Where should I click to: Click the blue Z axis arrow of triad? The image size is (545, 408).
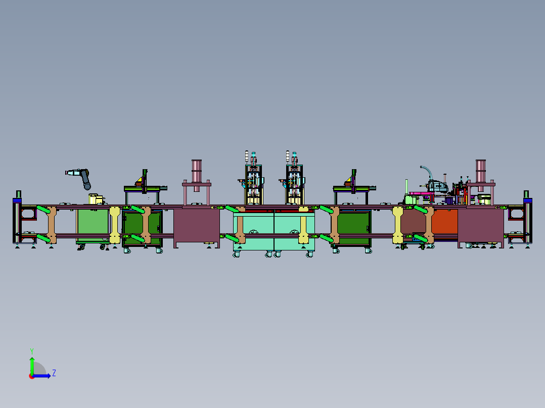43,376
